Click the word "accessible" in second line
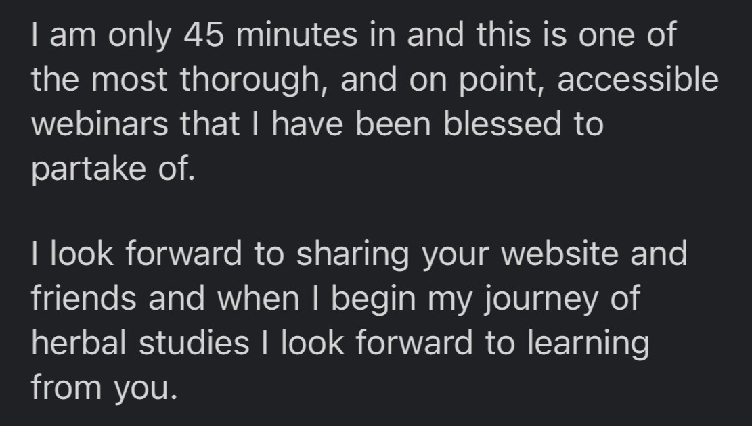Screen dimensions: 752x426 coord(638,79)
